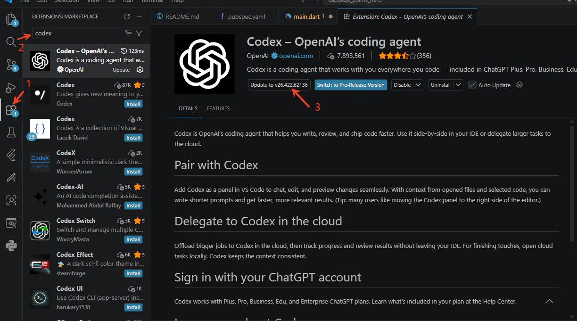Click the Codex Switch title in list
577x321 pixels.
(x=76, y=221)
